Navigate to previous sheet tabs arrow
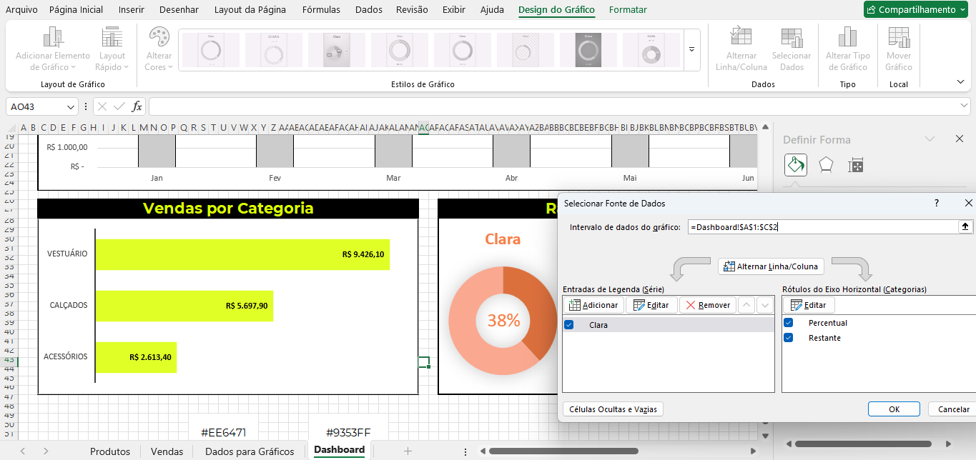Screen dimensions: 976x460 23,451
